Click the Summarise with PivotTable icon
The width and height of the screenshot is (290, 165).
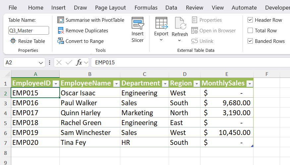point(60,20)
